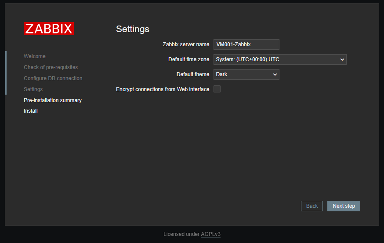Focus the Zabbix server name field
Image resolution: width=384 pixels, height=243 pixels.
tap(246, 44)
